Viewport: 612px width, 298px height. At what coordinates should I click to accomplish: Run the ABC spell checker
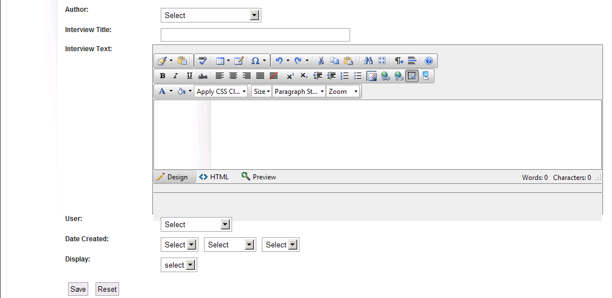(202, 61)
